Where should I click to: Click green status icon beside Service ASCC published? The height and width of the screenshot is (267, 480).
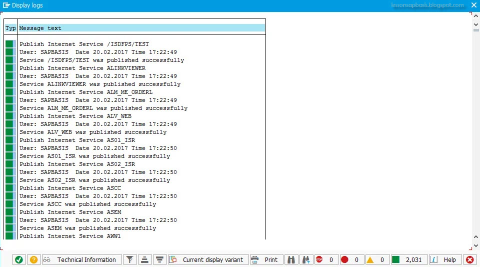[x=9, y=204]
